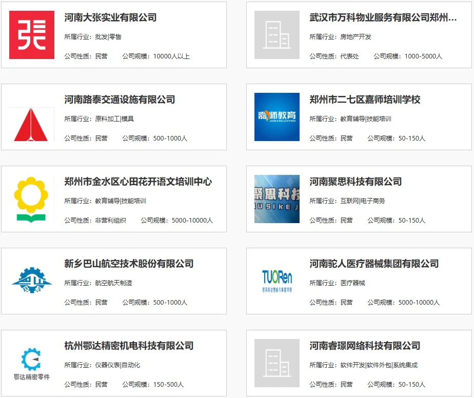This screenshot has width=474, height=398.
Task: Click size 50-150人 in 河南睿璟 card
Action: pos(412,384)
